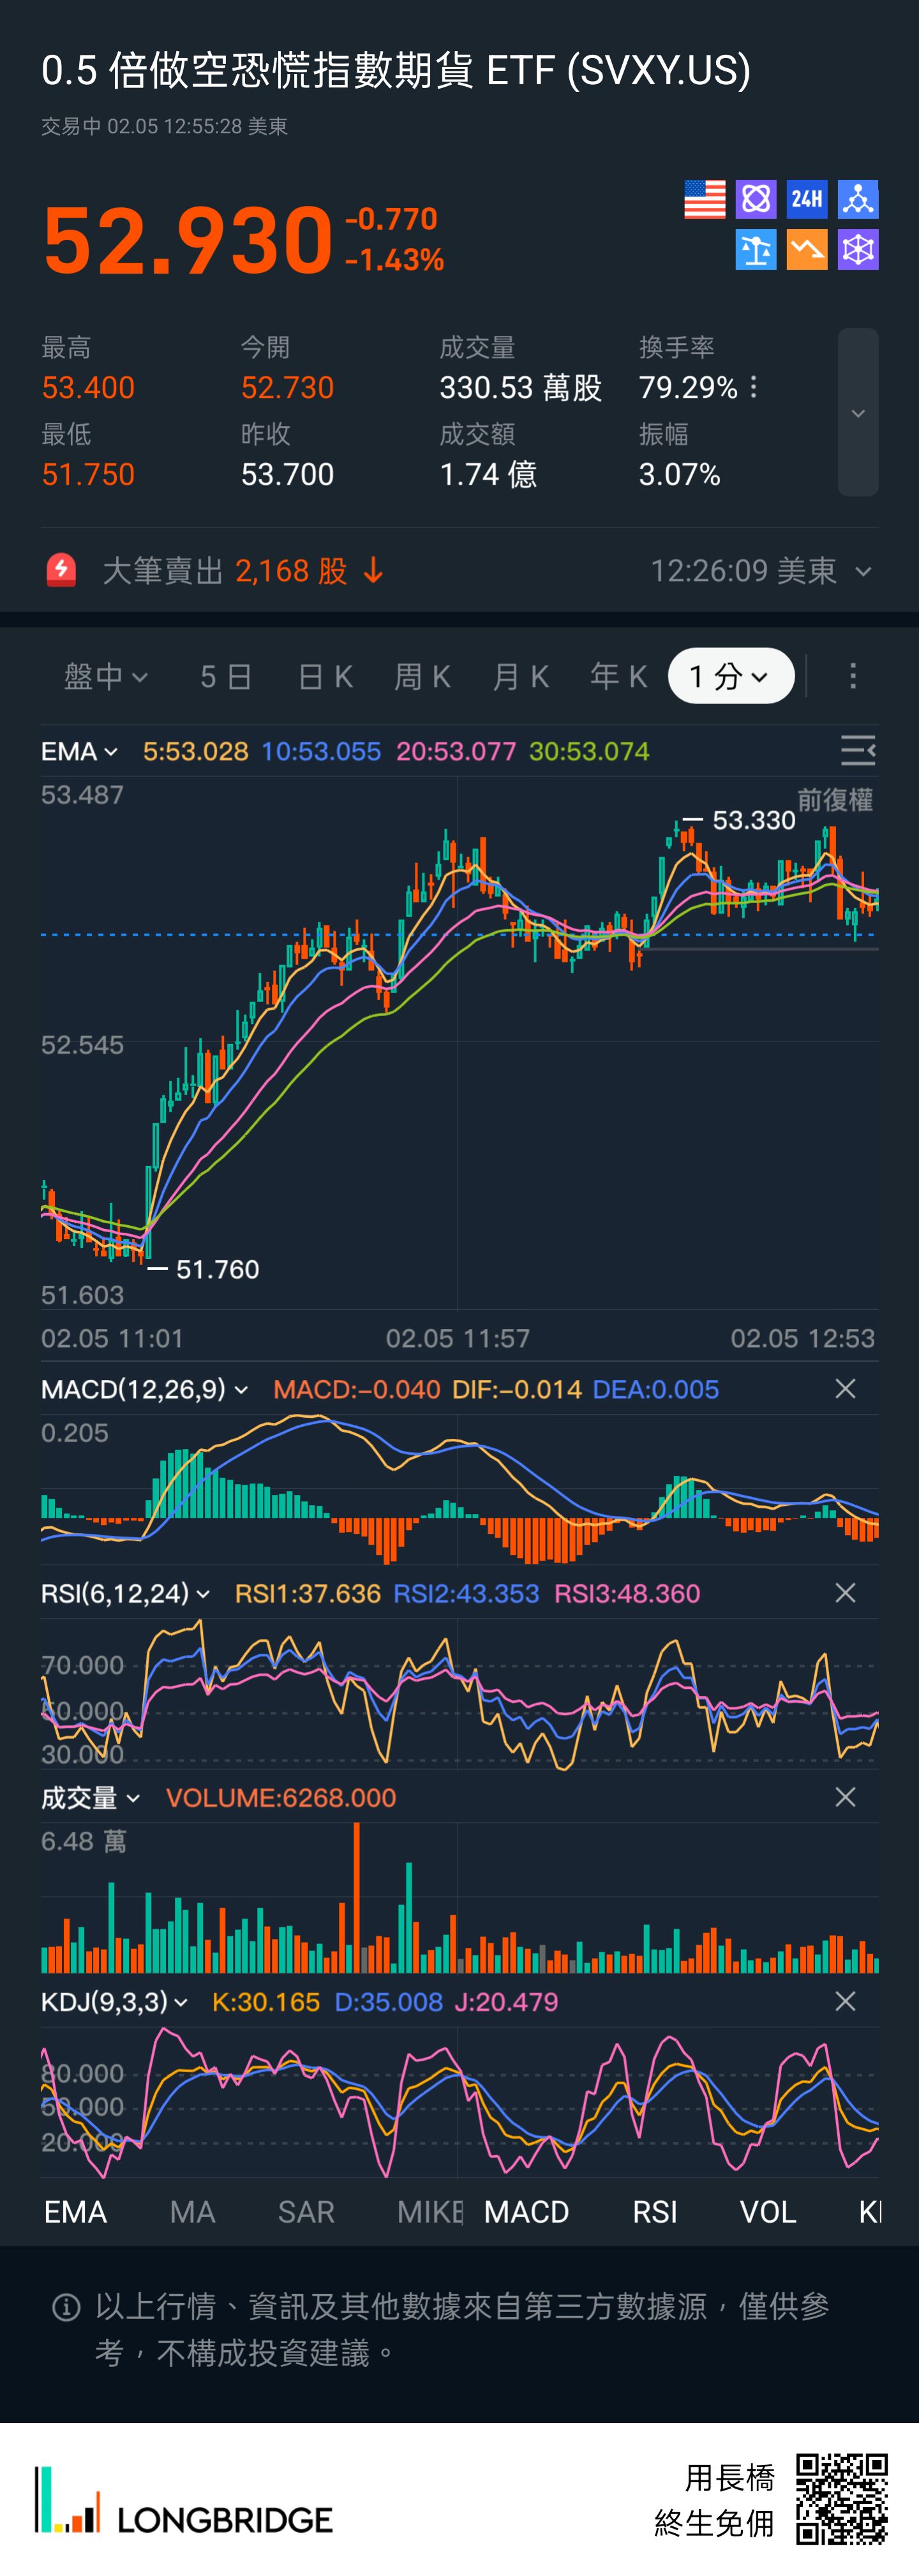
Task: Toggle the MA indicator in bottom bar
Action: coord(192,2211)
